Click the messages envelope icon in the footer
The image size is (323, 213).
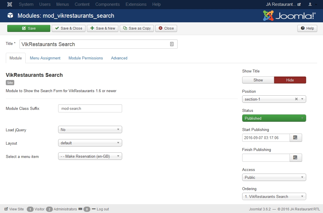pyautogui.click(x=80, y=209)
